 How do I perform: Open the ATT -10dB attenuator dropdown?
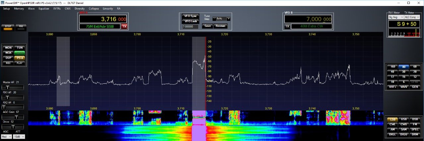coord(19,136)
